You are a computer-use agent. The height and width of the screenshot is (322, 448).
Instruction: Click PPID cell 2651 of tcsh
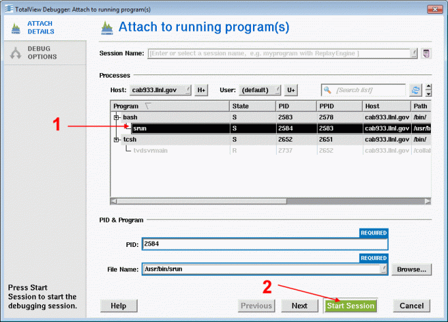(x=326, y=140)
